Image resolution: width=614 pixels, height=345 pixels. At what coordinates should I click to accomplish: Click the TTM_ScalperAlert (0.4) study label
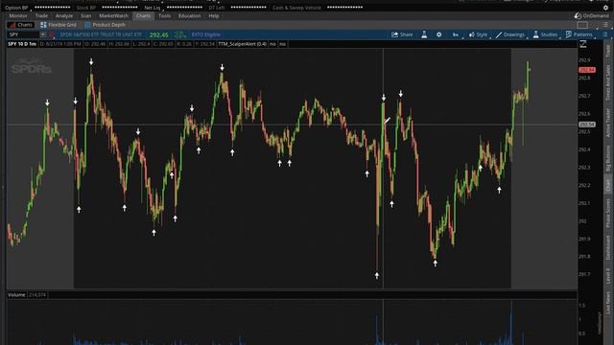point(243,44)
